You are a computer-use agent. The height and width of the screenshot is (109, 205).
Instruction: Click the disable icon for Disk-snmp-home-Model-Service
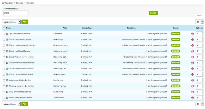tap(192, 45)
